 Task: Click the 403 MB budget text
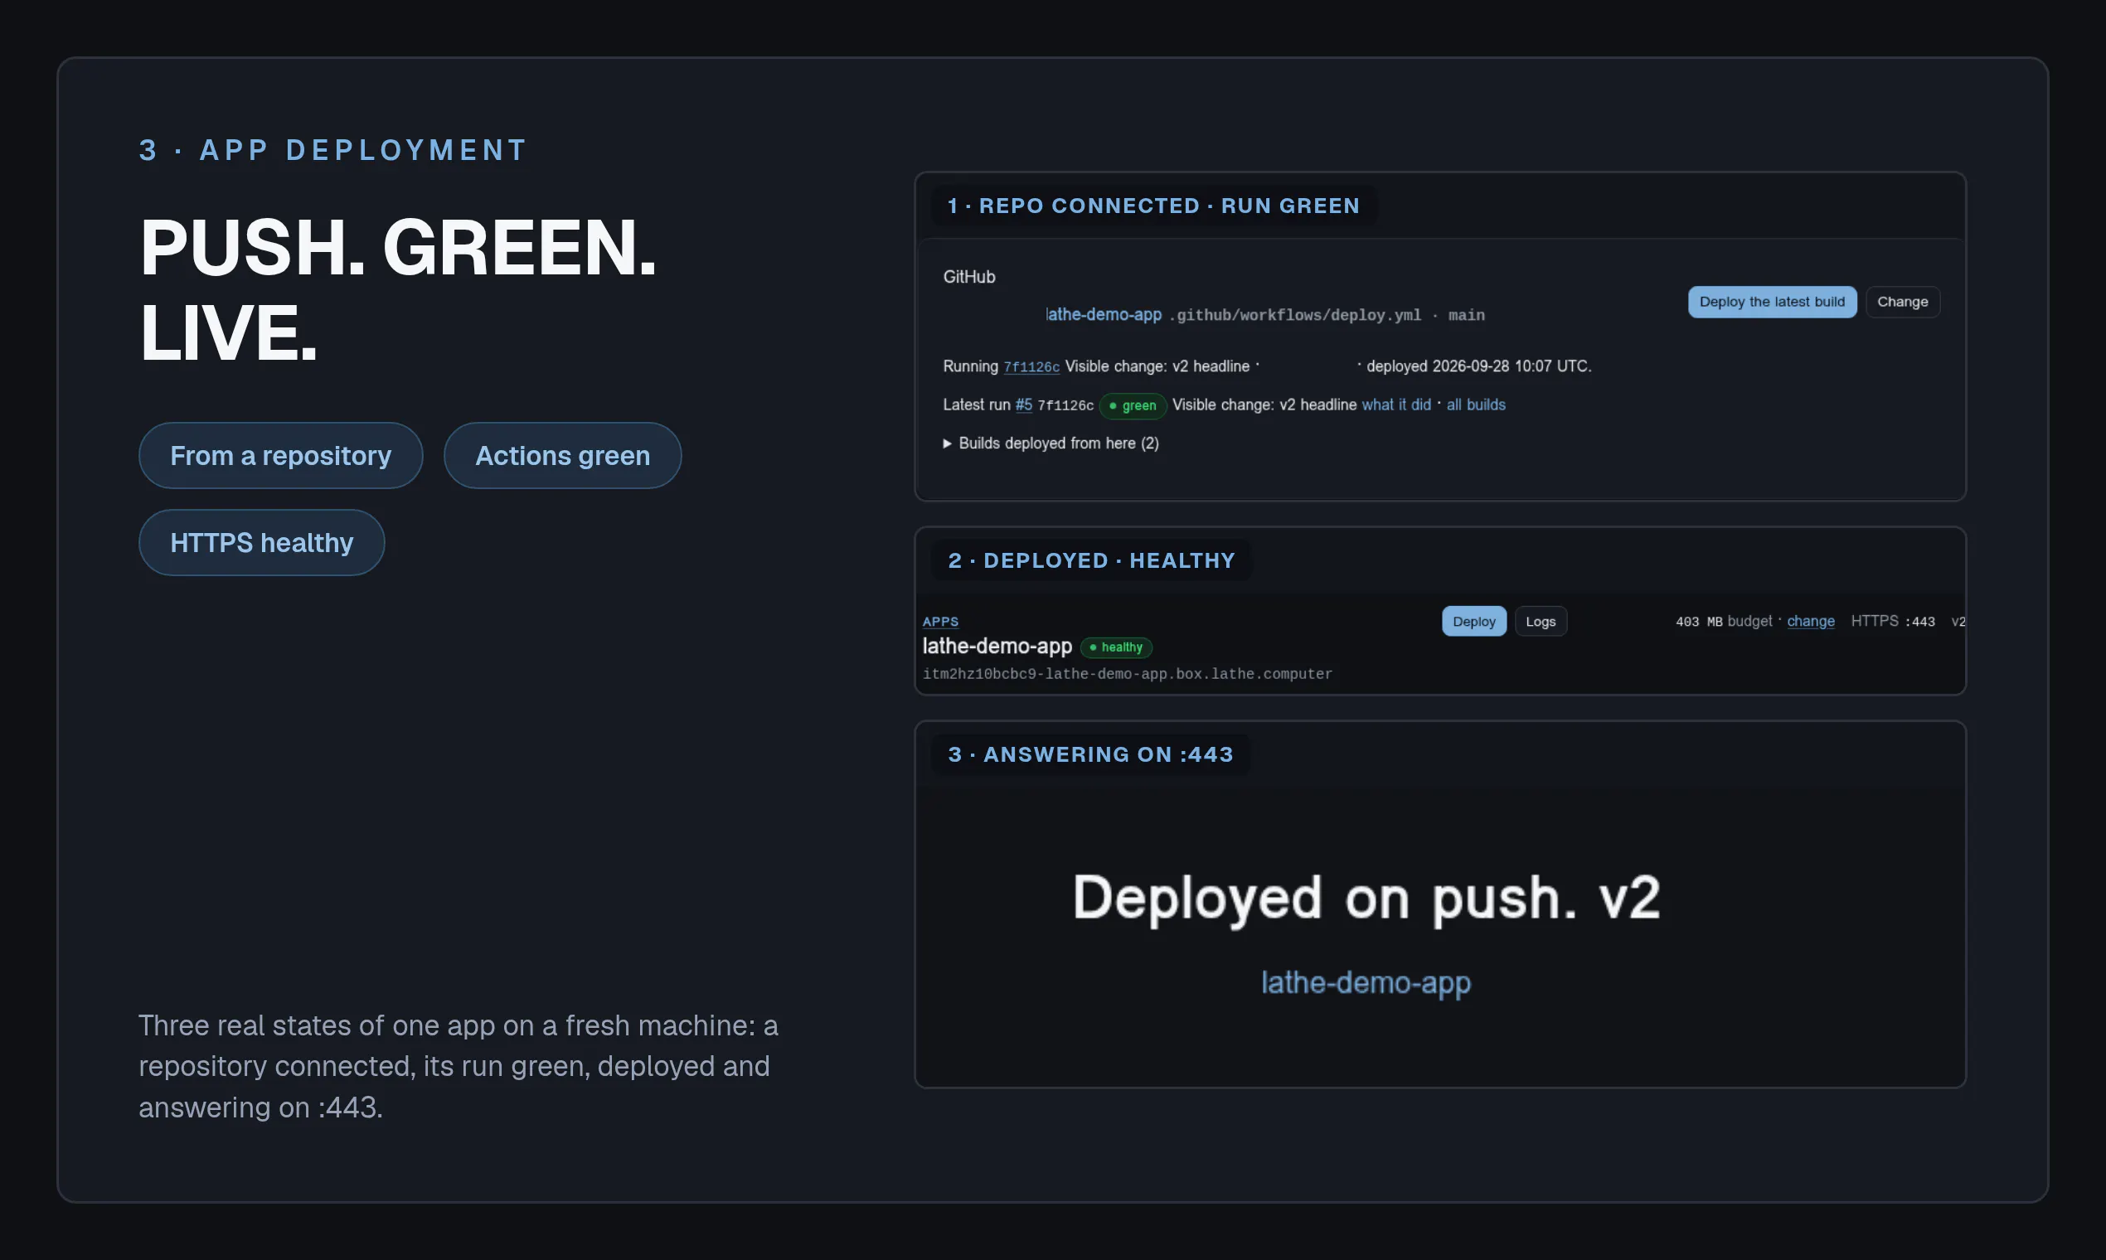pyautogui.click(x=1724, y=622)
